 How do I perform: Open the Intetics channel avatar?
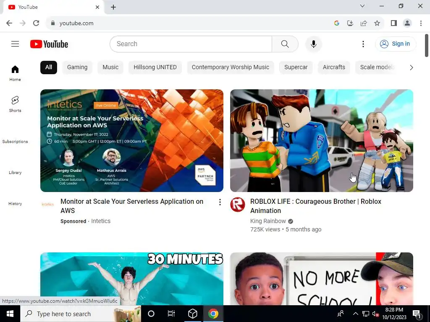click(x=48, y=204)
